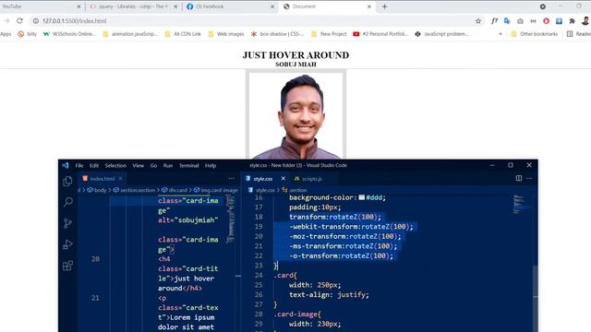The image size is (591, 332).
Task: Close the Facebook browser tab
Action: (x=272, y=6)
